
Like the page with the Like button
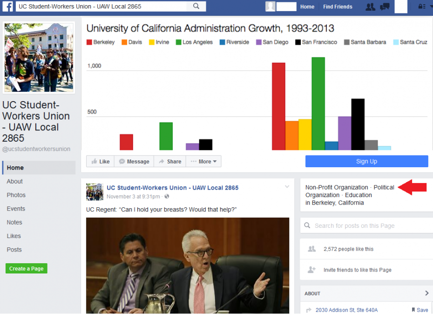point(101,161)
